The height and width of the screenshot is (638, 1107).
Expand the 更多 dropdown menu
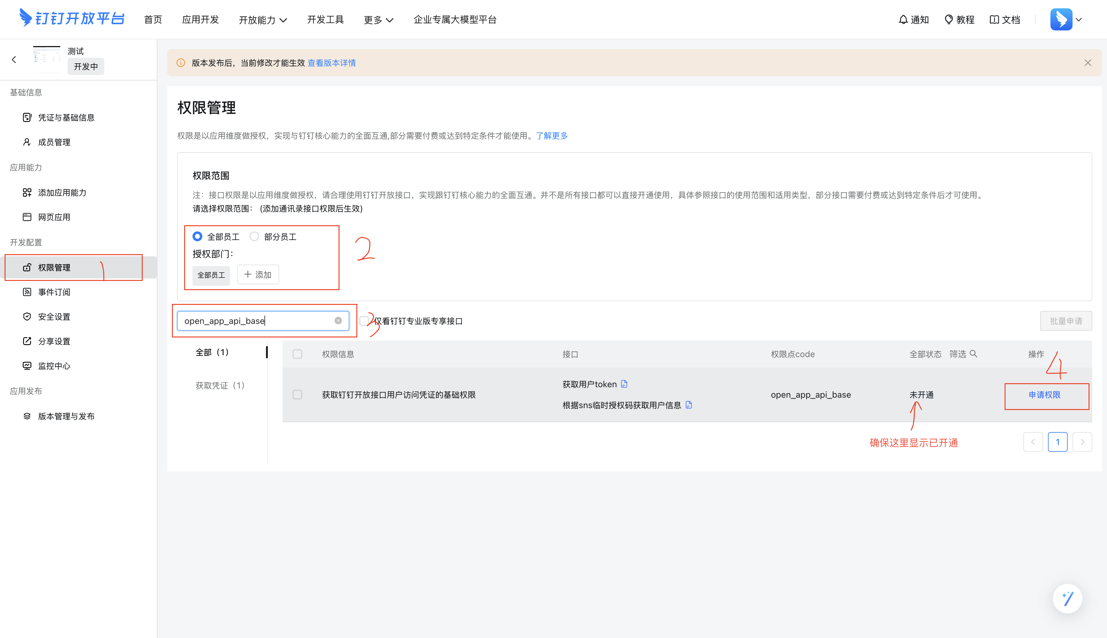point(378,20)
